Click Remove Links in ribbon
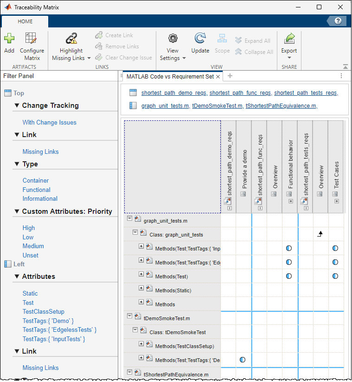 (x=117, y=46)
